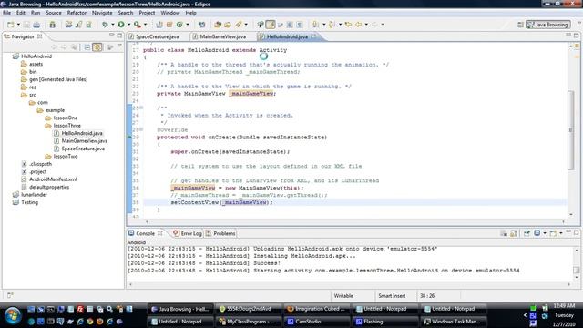Image resolution: width=583 pixels, height=328 pixels.
Task: Switch to 5554:Doug2ndAvd taskbar window
Action: click(x=249, y=309)
